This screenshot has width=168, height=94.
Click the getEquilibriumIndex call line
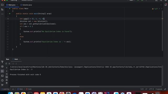(38, 24)
